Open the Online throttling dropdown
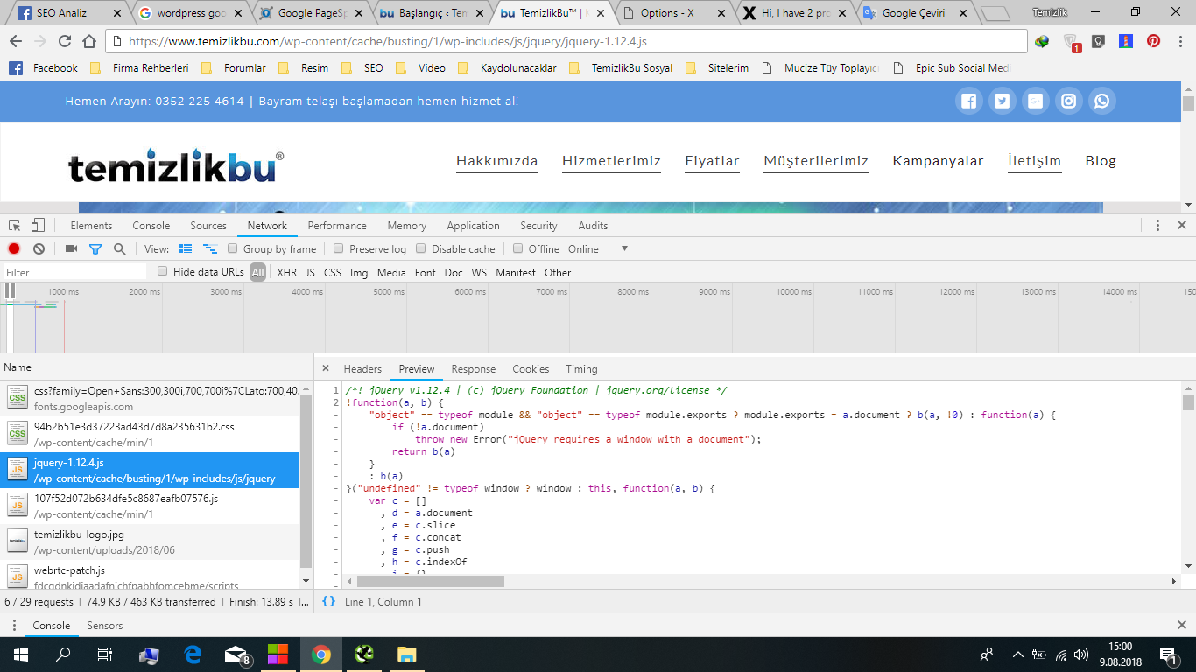The height and width of the screenshot is (672, 1196). [598, 249]
